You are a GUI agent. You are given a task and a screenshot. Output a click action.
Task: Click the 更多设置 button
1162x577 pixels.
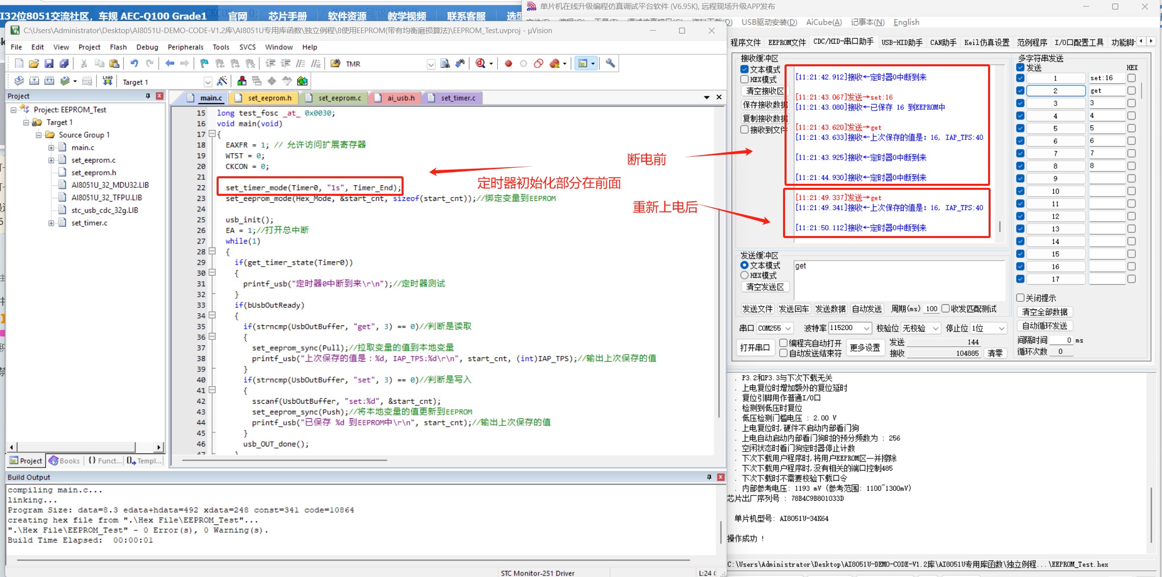tap(864, 348)
